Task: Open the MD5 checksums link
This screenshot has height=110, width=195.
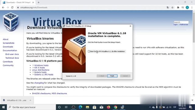Action: pos(59,94)
